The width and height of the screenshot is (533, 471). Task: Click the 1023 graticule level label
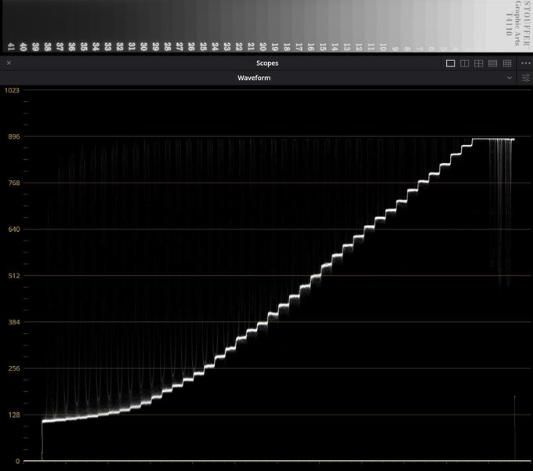click(12, 90)
